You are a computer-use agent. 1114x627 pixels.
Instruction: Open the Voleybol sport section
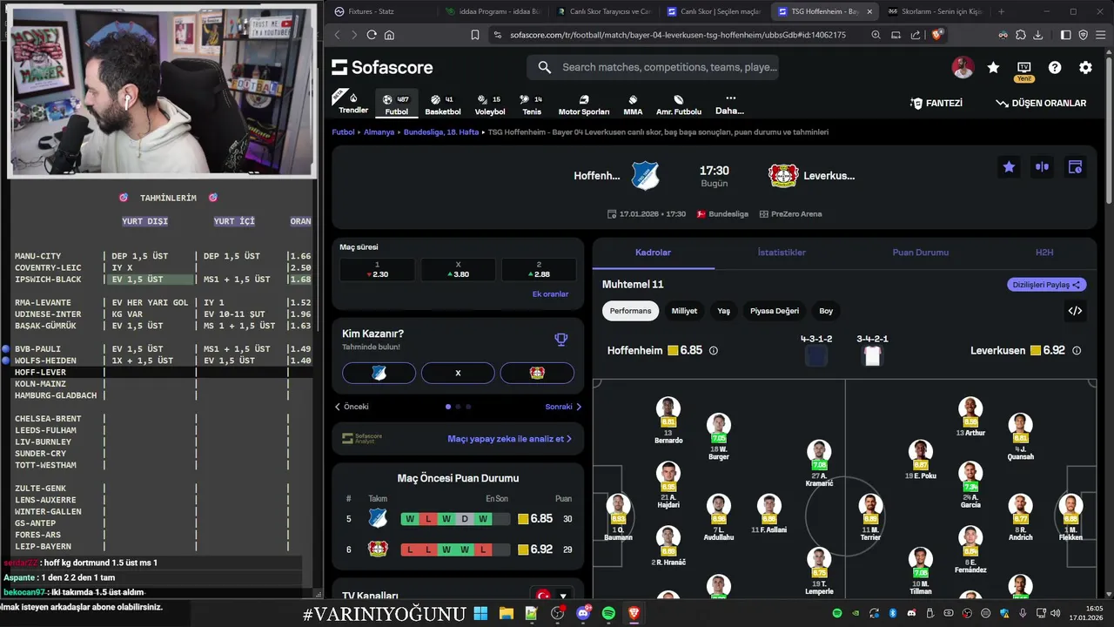tap(490, 104)
